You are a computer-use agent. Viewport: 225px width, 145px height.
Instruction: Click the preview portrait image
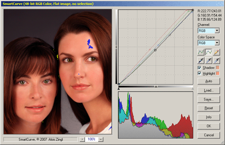[58, 71]
